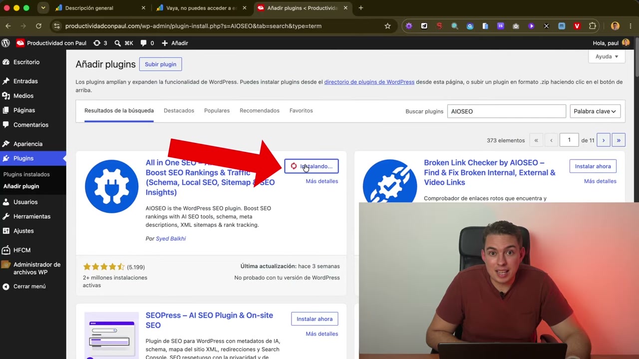Go back with the browser back arrow
The width and height of the screenshot is (639, 359).
[x=8, y=26]
